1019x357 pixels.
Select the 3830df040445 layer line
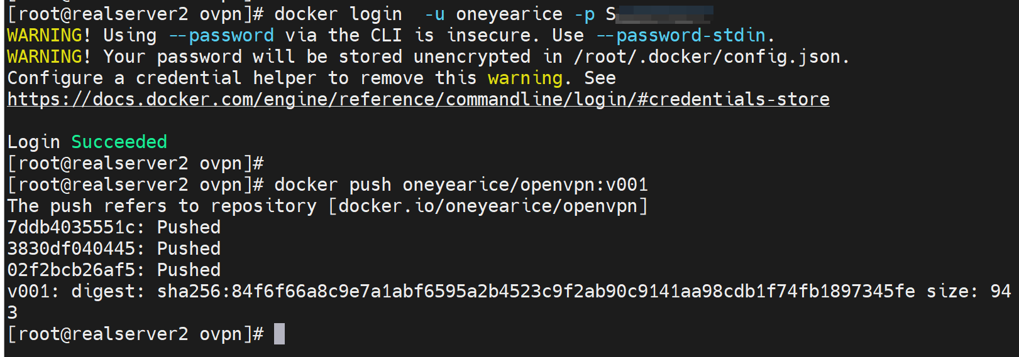(114, 248)
